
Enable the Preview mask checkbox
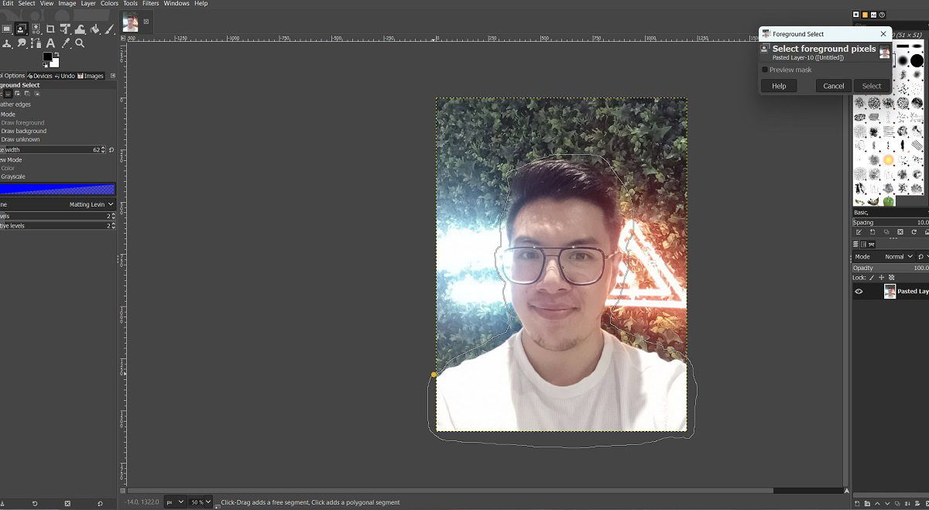point(765,70)
